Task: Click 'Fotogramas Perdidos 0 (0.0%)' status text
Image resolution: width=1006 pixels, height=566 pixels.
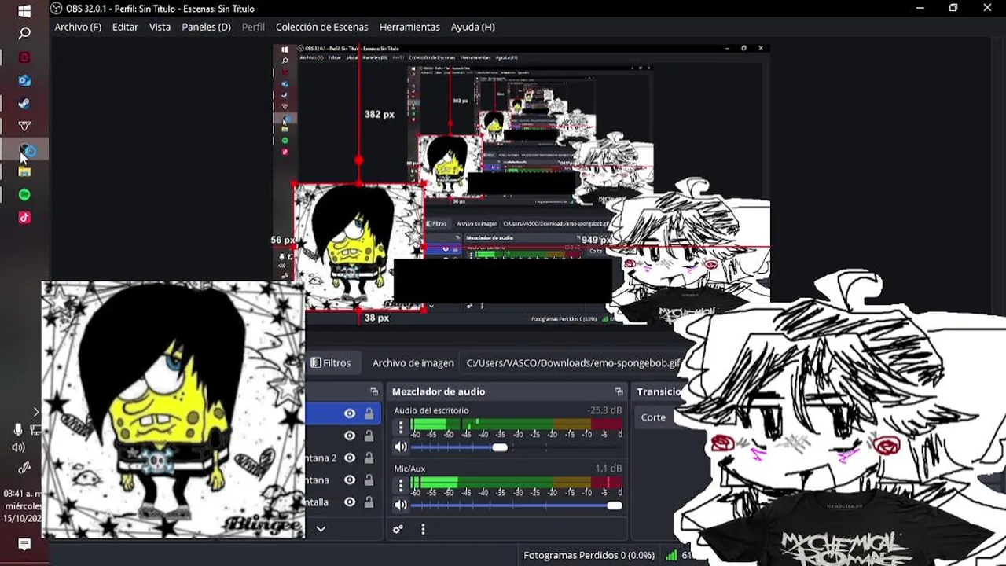Action: coord(589,555)
